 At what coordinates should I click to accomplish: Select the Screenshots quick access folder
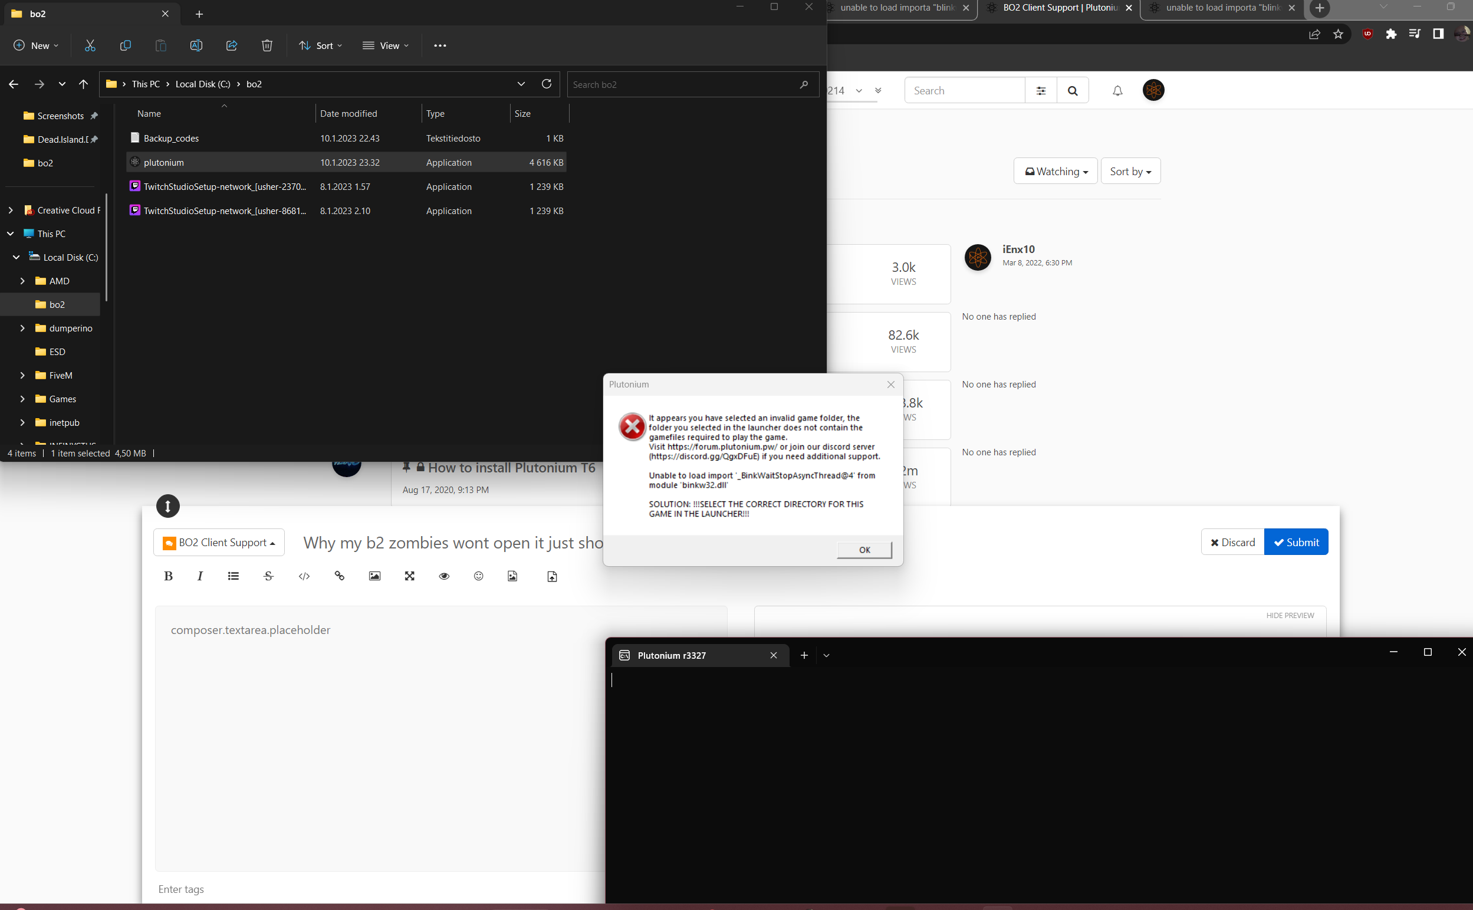pos(60,116)
